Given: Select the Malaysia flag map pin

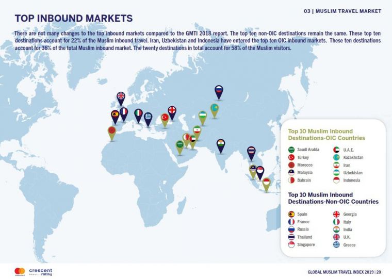Looking at the screenshot, I should pyautogui.click(x=253, y=171).
